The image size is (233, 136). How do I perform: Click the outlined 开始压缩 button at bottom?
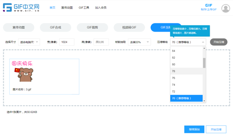tap(216, 129)
